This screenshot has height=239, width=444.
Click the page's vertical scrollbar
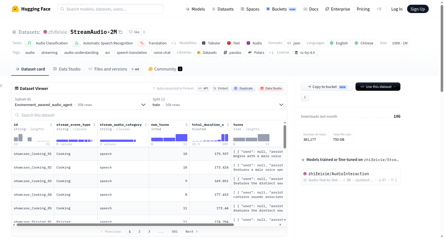442,48
